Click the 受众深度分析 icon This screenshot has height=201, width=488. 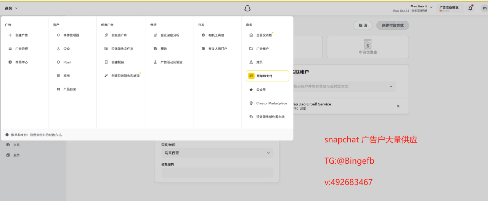click(x=155, y=35)
